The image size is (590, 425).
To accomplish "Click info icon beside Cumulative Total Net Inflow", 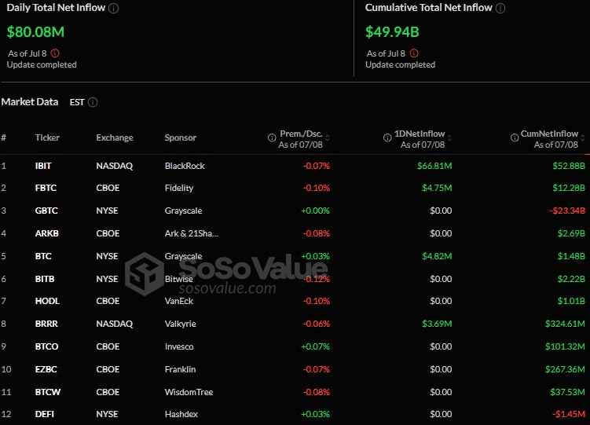I will [500, 9].
